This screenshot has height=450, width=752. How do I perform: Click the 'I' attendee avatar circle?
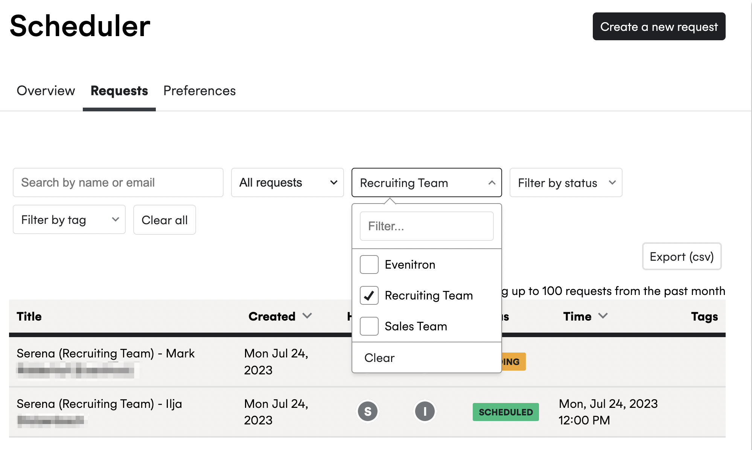click(425, 411)
